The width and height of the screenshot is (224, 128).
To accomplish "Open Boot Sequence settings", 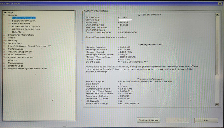I will point(21,24).
